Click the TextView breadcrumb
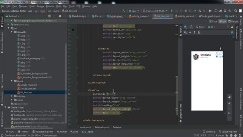Viewport: 243px width, 137px height. (x=117, y=127)
